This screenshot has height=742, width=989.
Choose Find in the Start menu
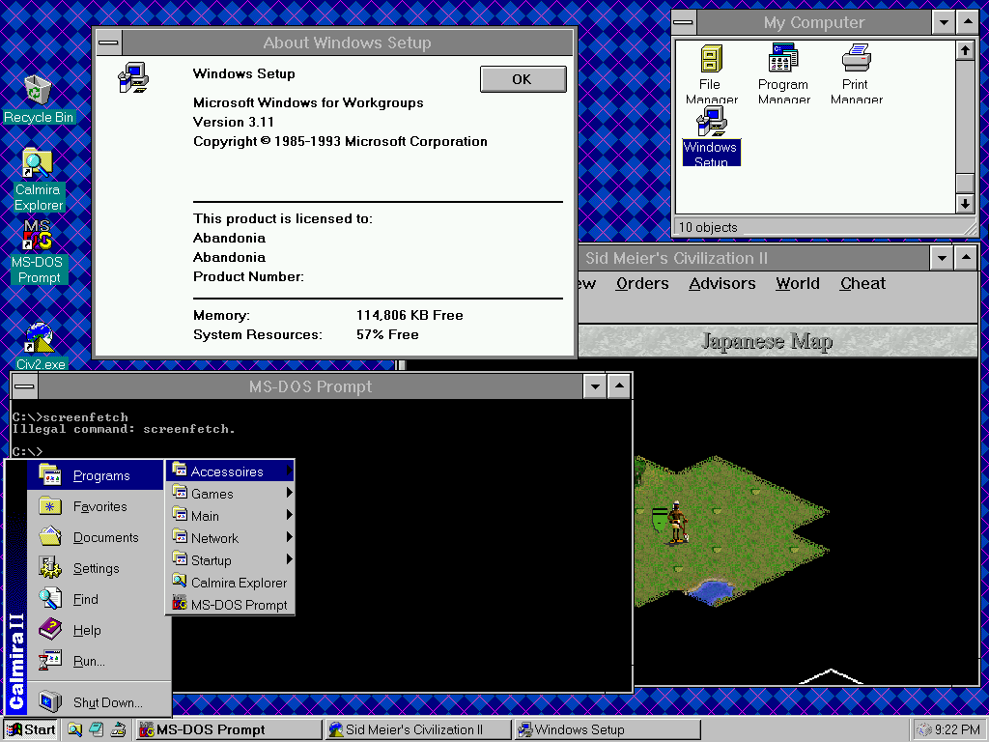coord(95,599)
